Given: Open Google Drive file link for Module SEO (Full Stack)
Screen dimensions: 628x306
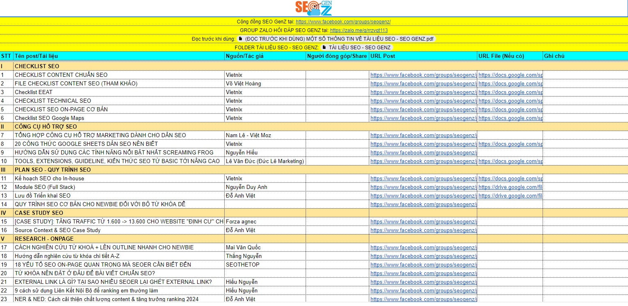Looking at the screenshot, I should point(511,187).
